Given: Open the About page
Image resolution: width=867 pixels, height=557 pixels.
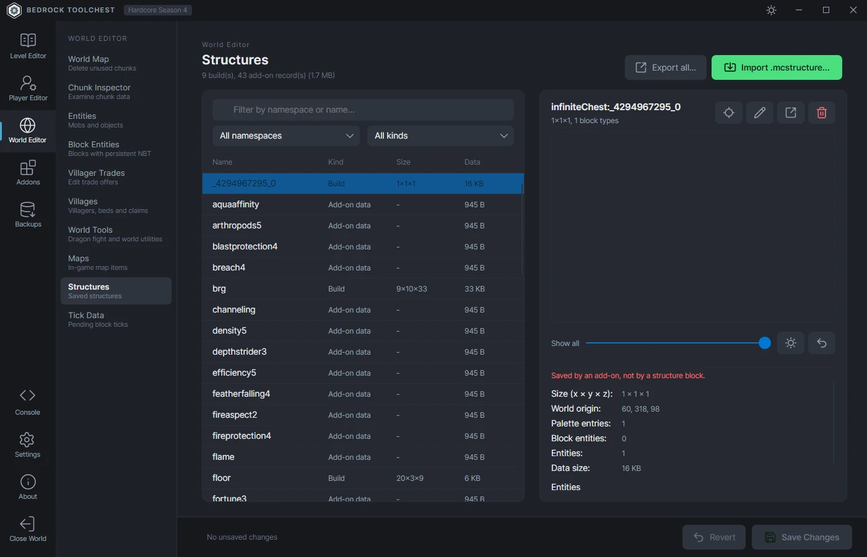Looking at the screenshot, I should pyautogui.click(x=28, y=487).
